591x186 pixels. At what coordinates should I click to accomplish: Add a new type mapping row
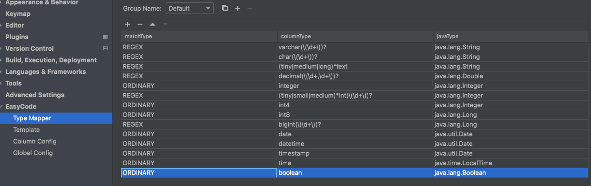pyautogui.click(x=127, y=24)
